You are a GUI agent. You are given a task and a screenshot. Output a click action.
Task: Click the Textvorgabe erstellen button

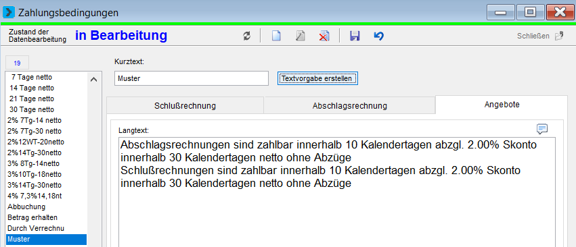317,78
